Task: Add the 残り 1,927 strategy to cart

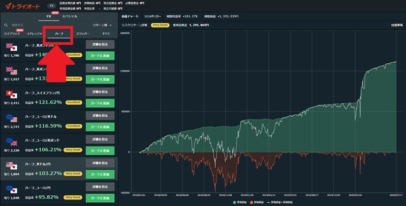Action: (x=100, y=79)
